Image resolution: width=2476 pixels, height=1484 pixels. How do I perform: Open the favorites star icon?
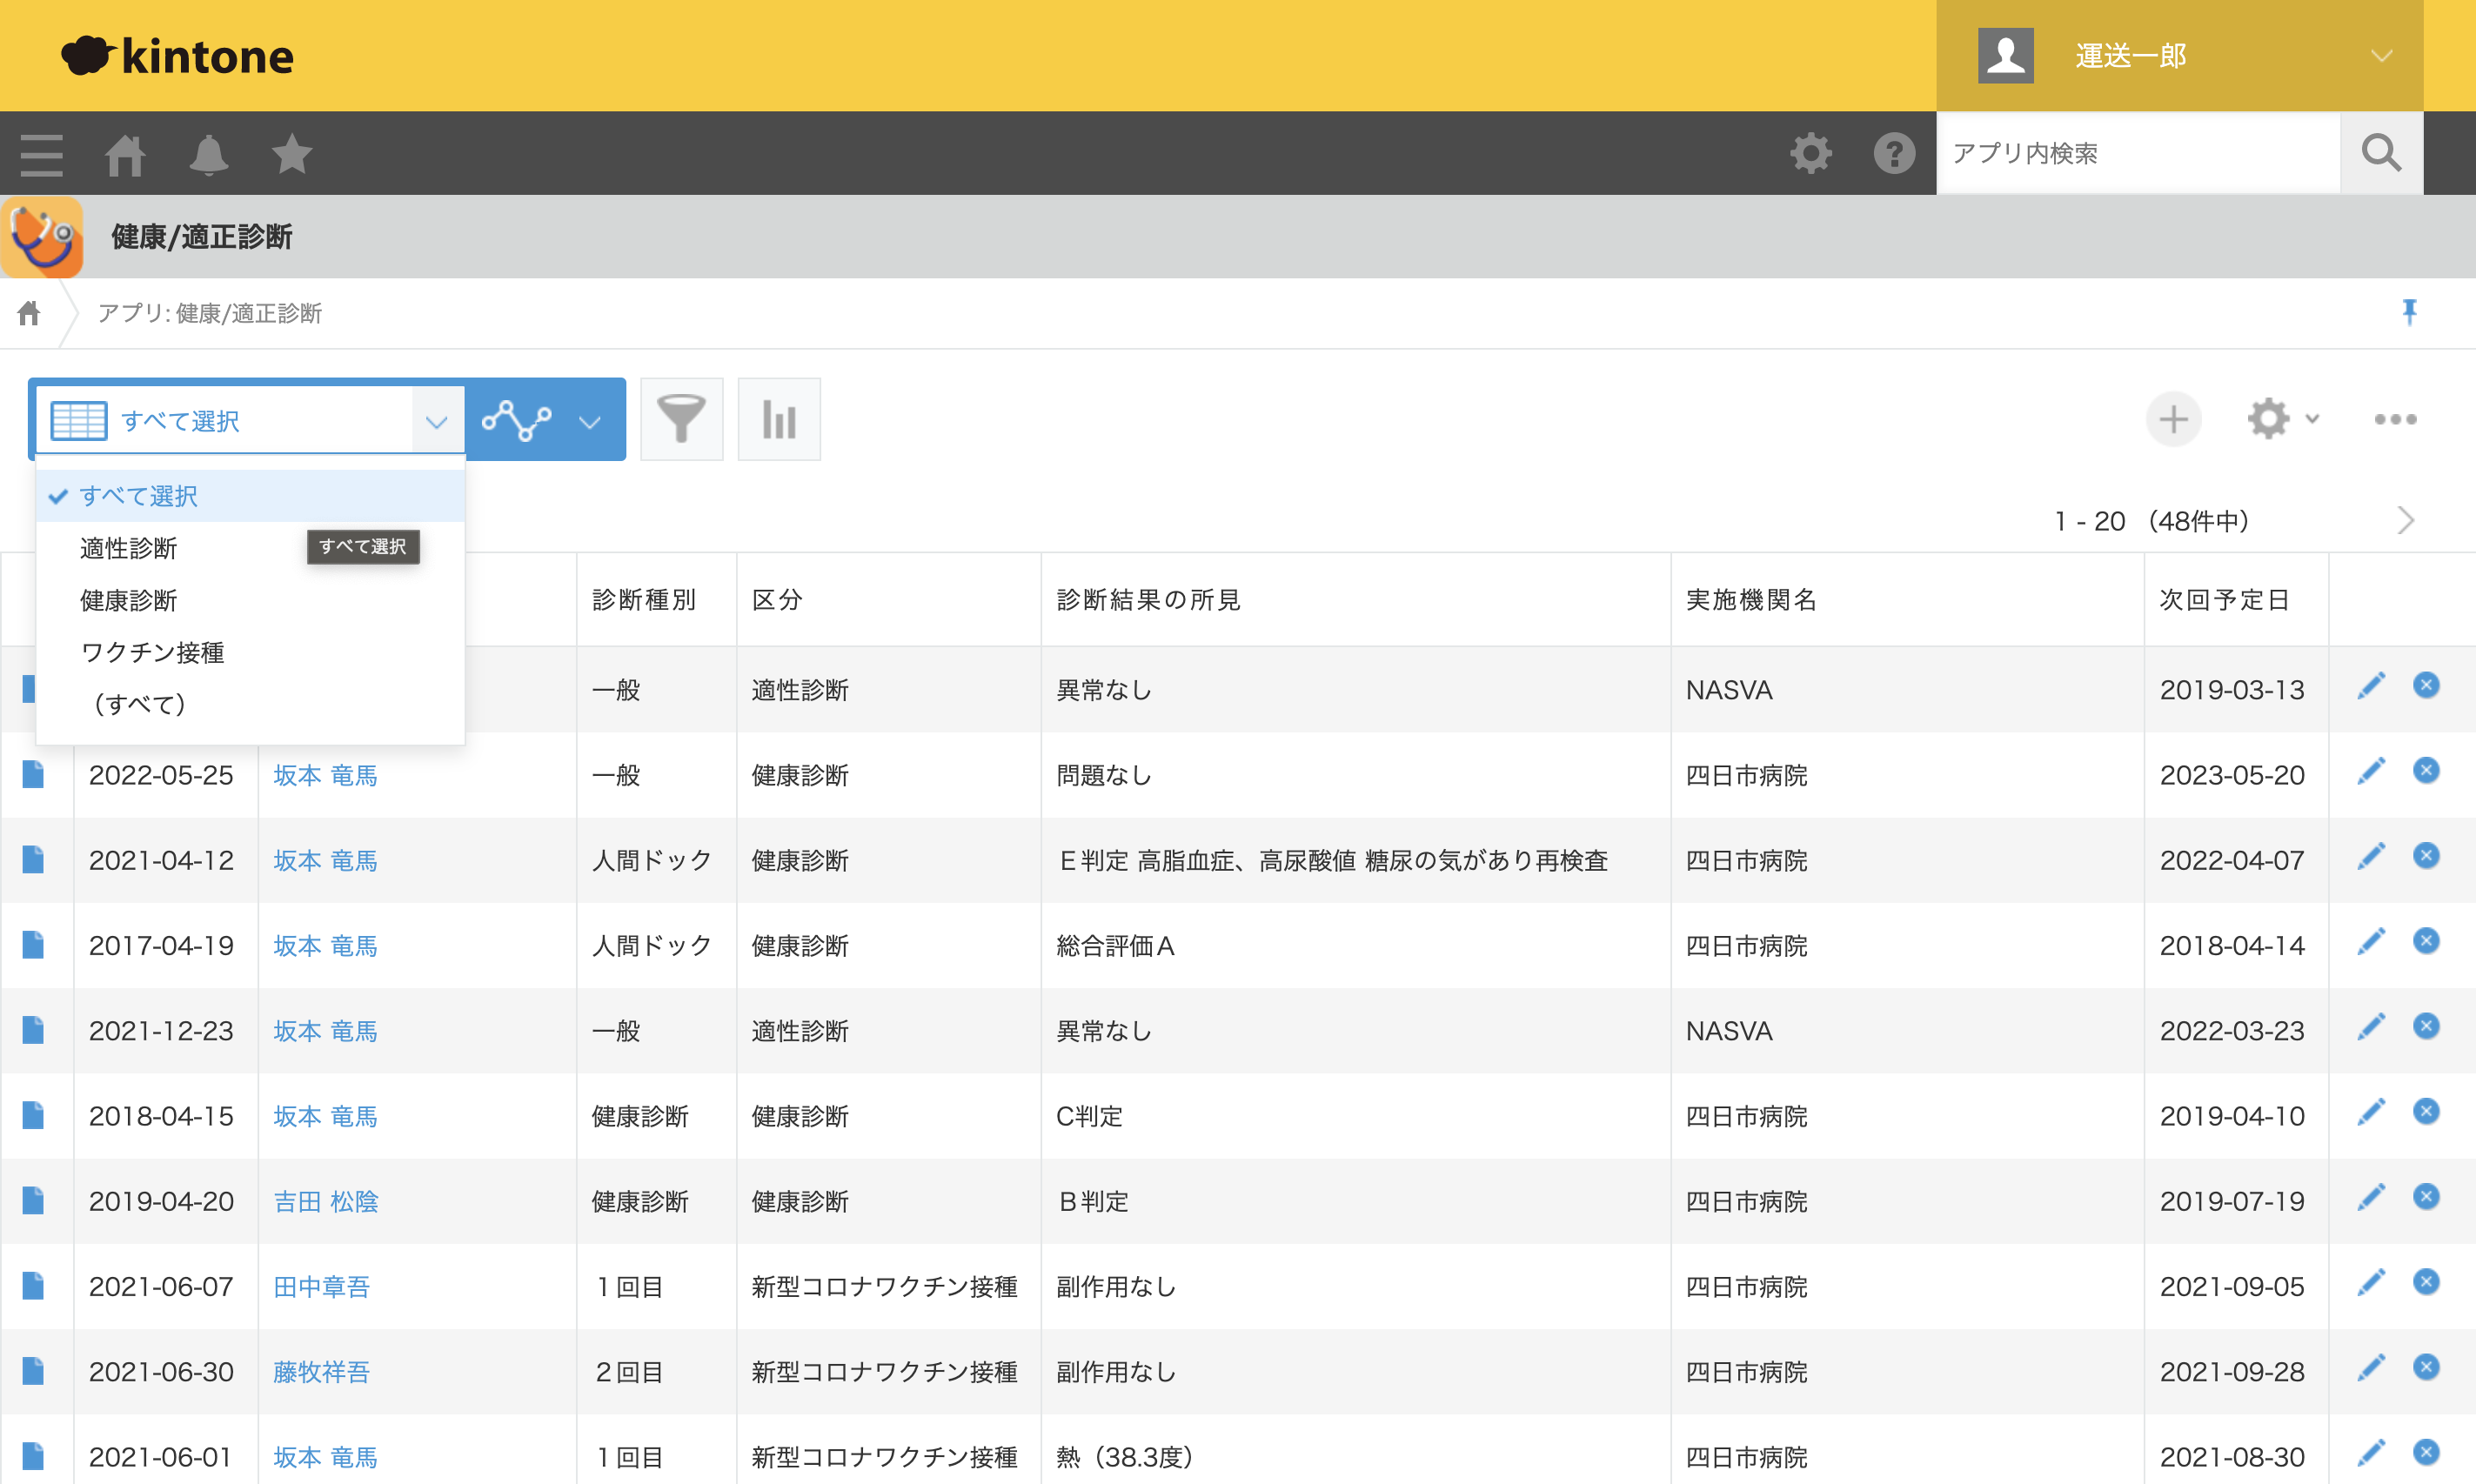click(292, 153)
